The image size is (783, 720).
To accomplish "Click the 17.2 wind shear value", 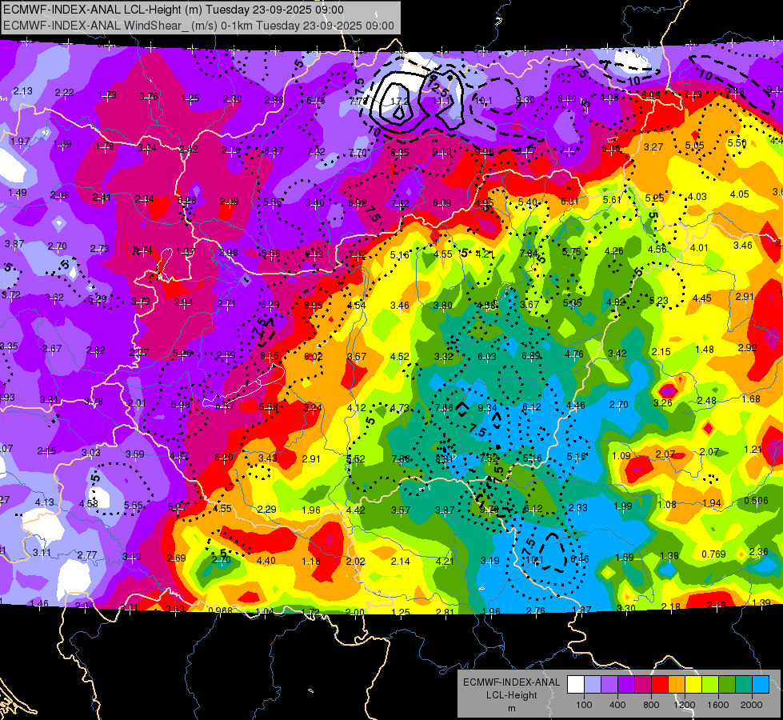I will pos(399,101).
